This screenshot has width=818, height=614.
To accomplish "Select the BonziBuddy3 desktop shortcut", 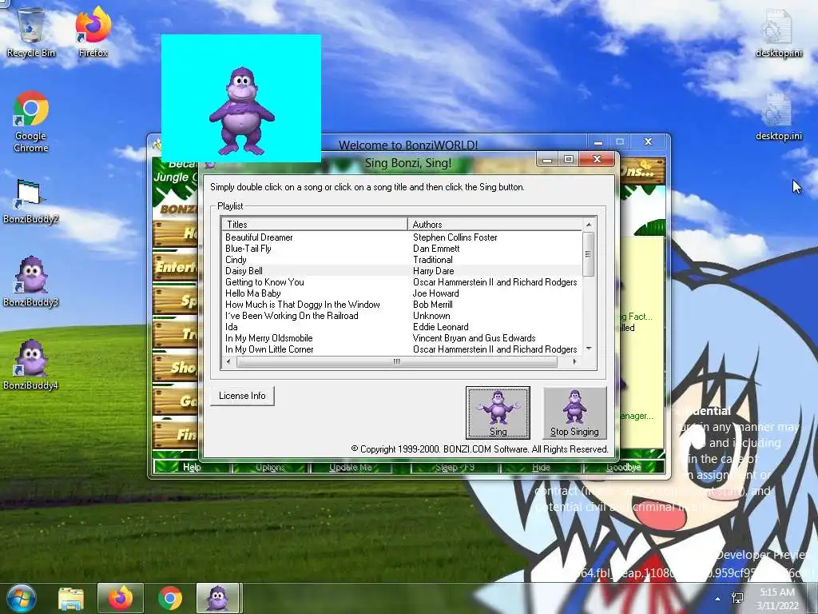I will pyautogui.click(x=31, y=282).
